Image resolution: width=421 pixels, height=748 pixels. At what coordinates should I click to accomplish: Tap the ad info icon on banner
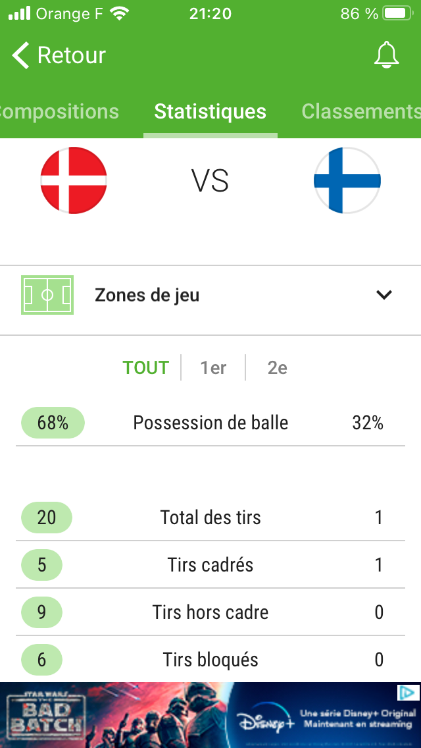click(x=408, y=692)
